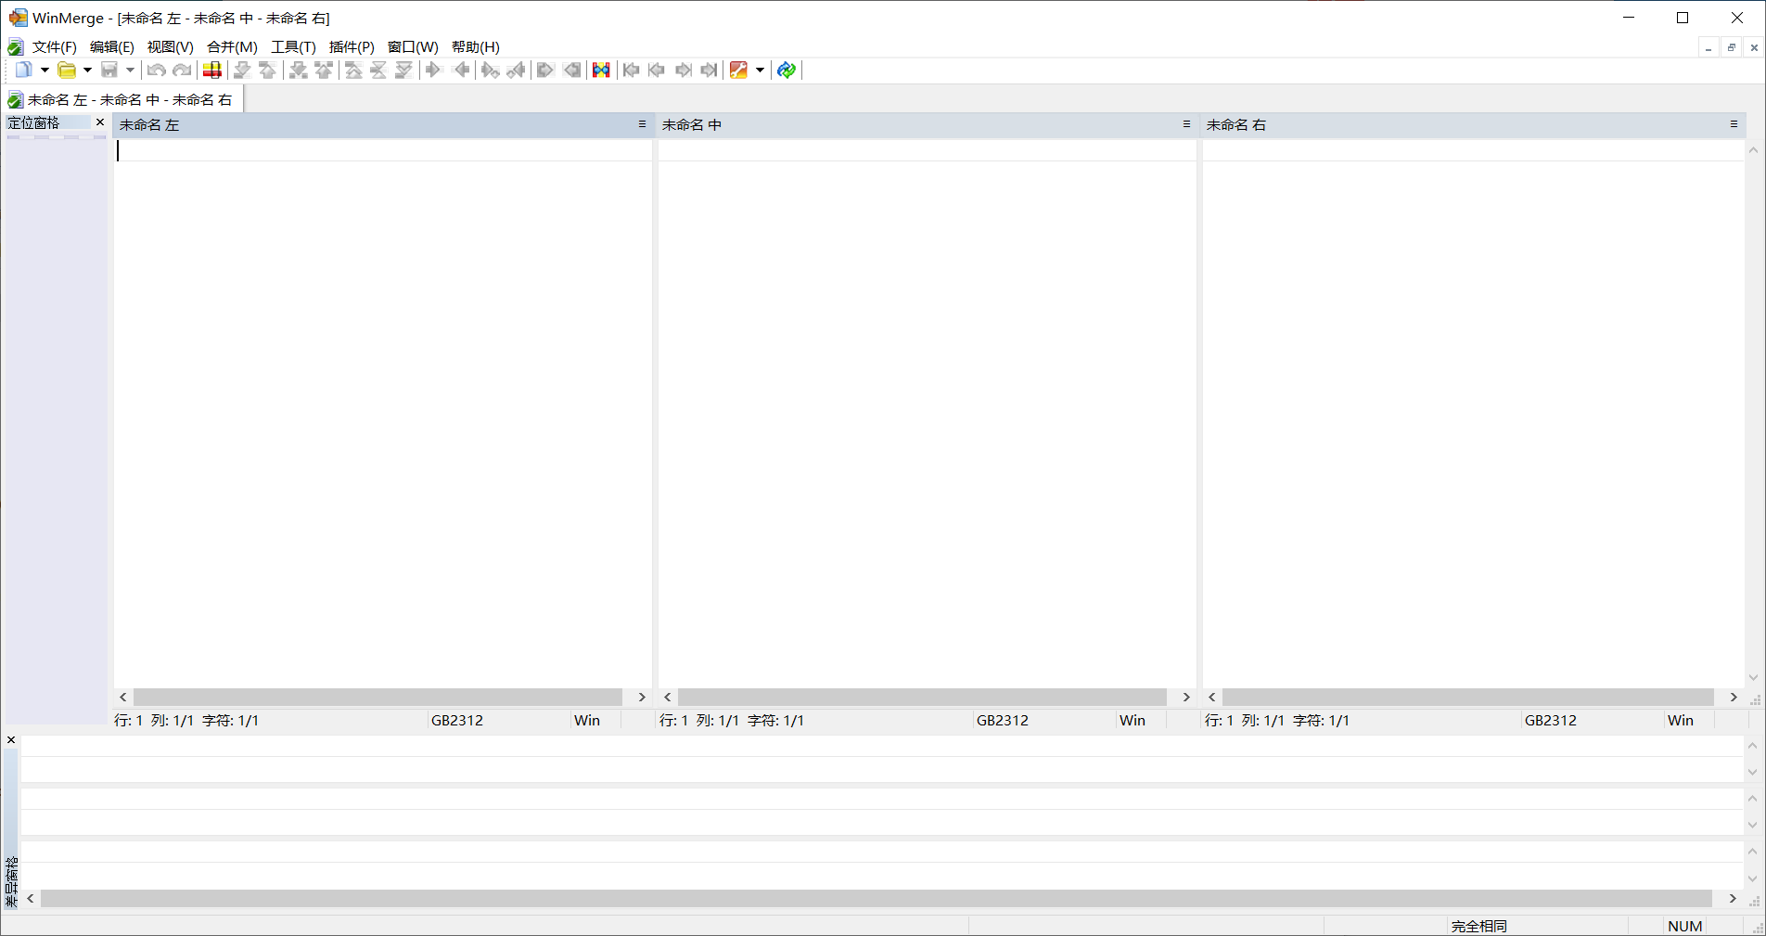Click the Refresh green arrows icon
The image size is (1766, 936).
787,70
